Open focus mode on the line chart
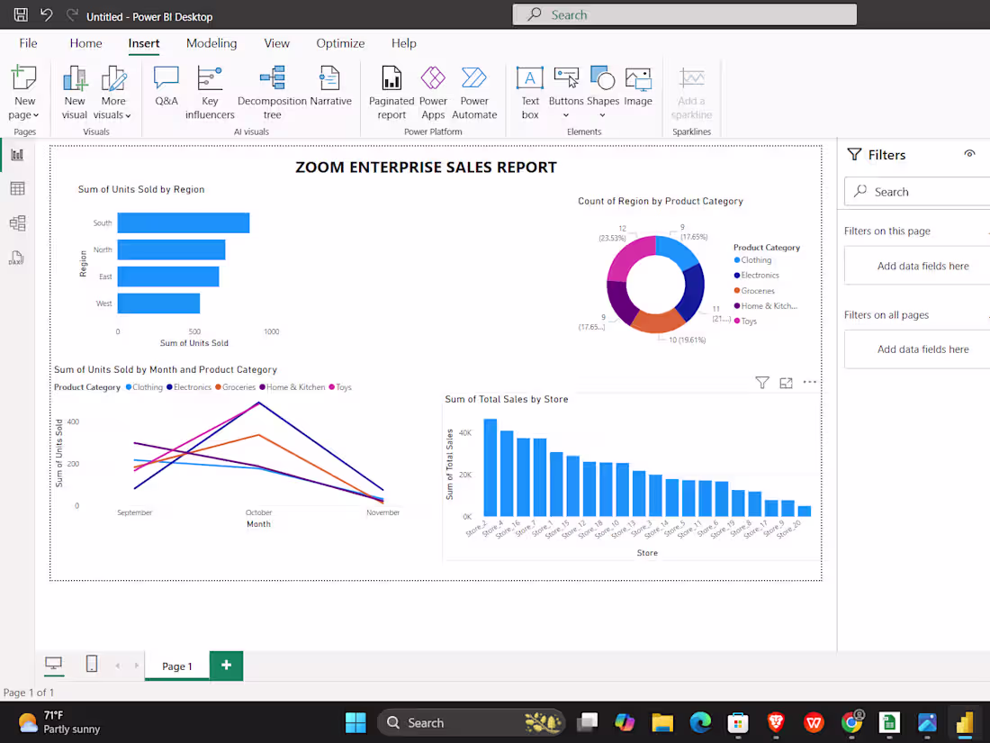 [x=785, y=382]
